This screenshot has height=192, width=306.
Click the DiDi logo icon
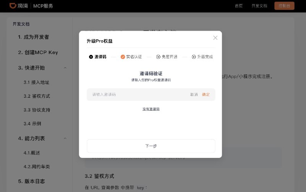(13, 6)
